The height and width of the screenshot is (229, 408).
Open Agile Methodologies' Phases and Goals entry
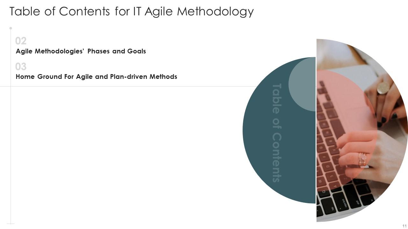coord(81,51)
